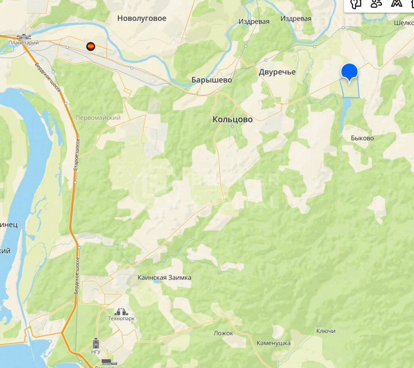Select the Технопарк landmark icon

click(121, 312)
